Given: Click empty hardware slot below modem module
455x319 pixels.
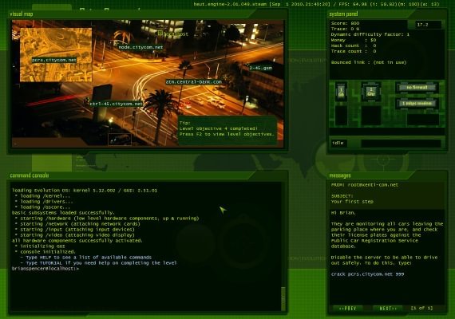Looking at the screenshot, I should pyautogui.click(x=423, y=120).
